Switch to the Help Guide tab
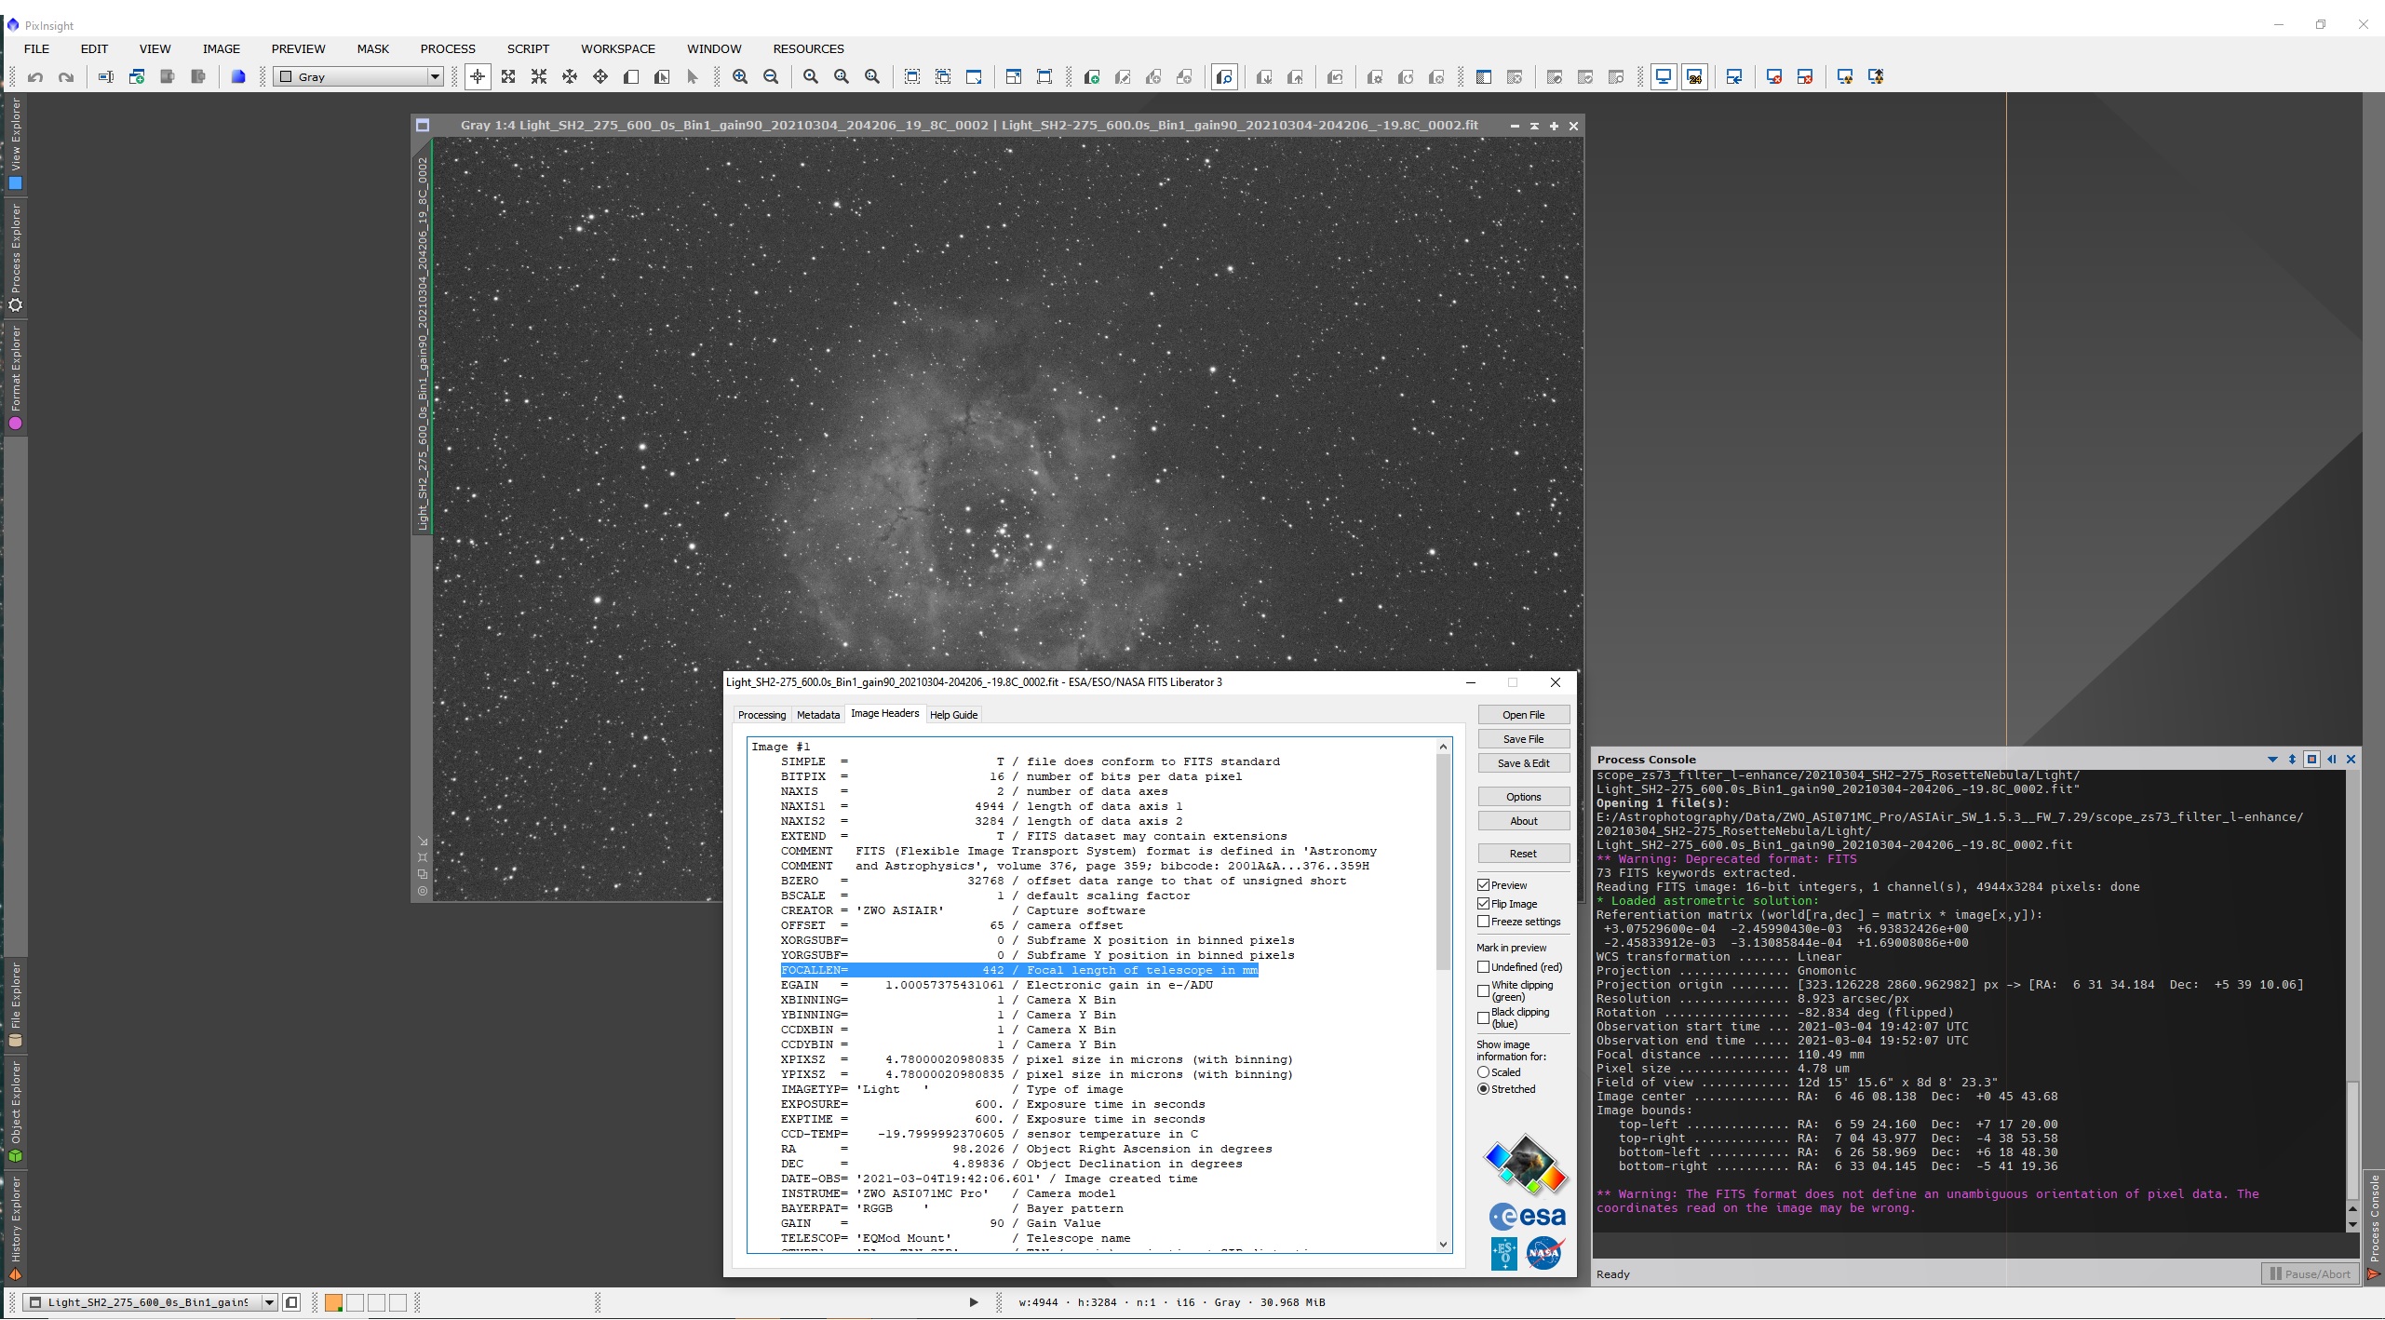The height and width of the screenshot is (1320, 2385). pos(953,715)
